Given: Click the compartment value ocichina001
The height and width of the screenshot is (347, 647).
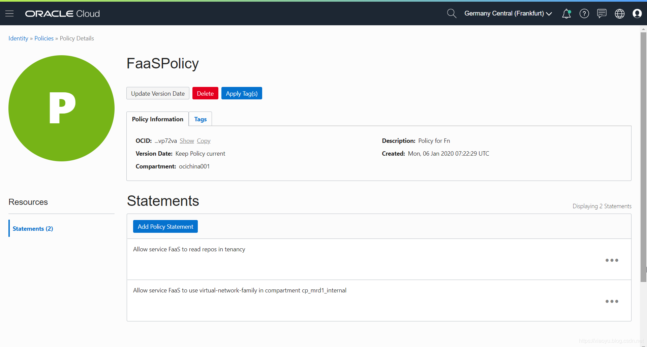Looking at the screenshot, I should [194, 166].
